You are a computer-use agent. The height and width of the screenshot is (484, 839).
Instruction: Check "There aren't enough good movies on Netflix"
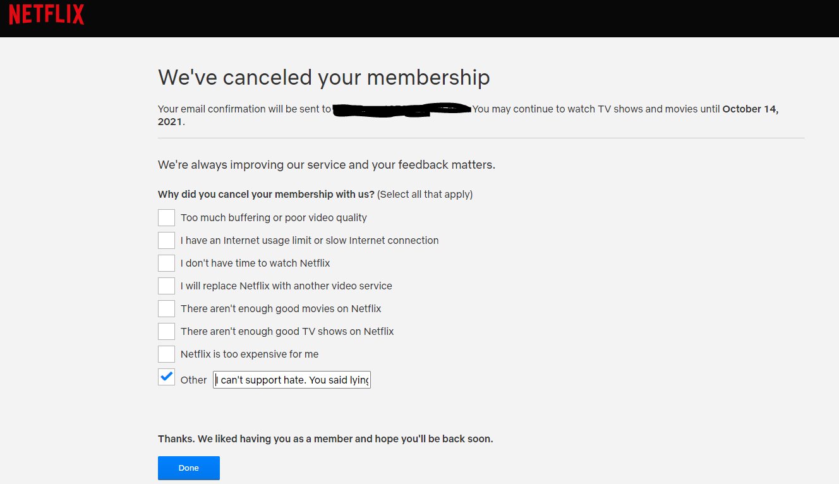click(166, 308)
